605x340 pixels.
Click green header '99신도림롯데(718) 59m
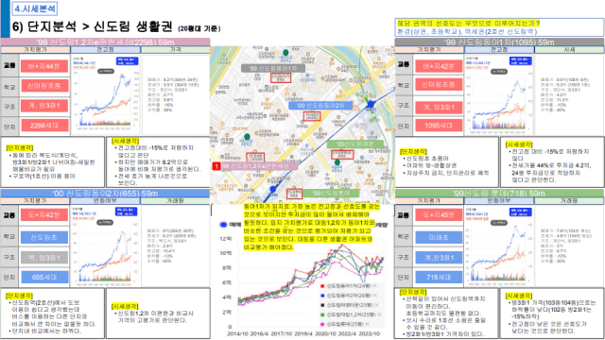499,193
